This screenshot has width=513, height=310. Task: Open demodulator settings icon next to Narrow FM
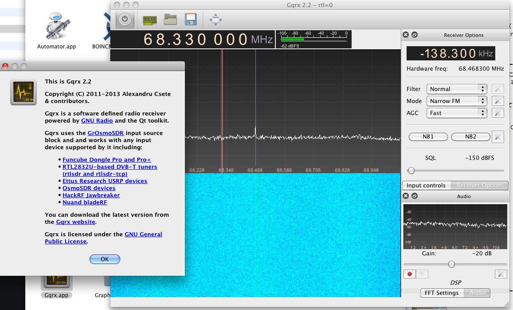click(x=497, y=101)
